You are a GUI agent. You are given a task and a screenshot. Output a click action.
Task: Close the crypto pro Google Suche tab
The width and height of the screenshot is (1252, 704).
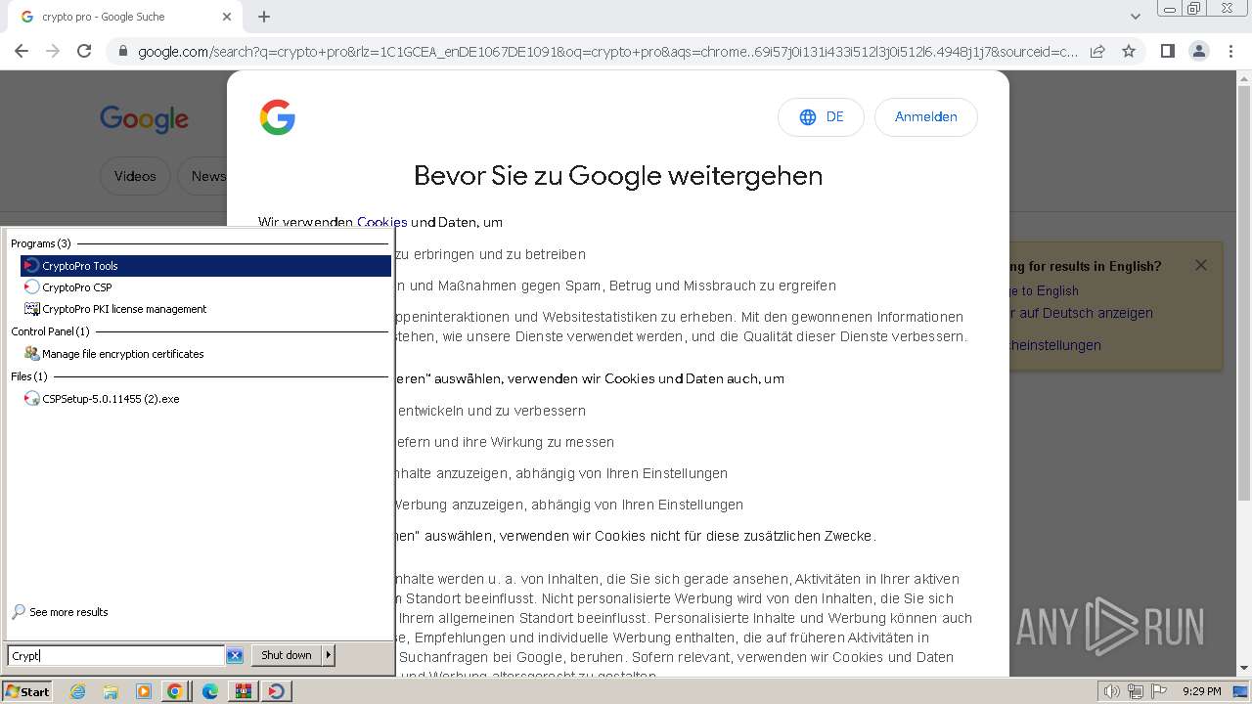[x=227, y=17]
